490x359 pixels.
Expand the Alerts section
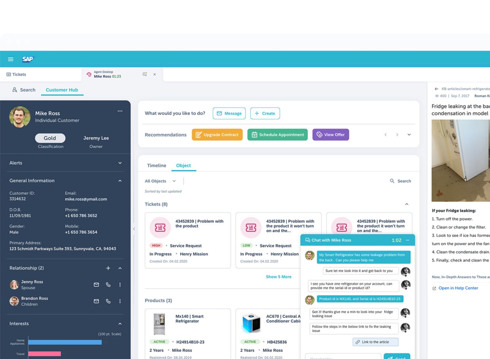(120, 163)
